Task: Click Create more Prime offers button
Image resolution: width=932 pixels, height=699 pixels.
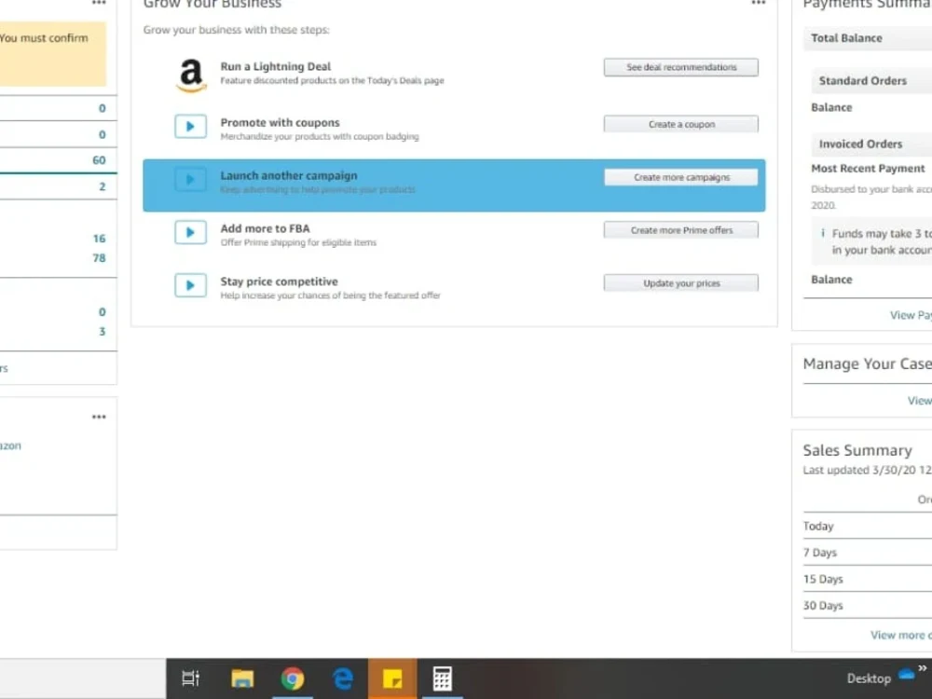Action: point(681,230)
